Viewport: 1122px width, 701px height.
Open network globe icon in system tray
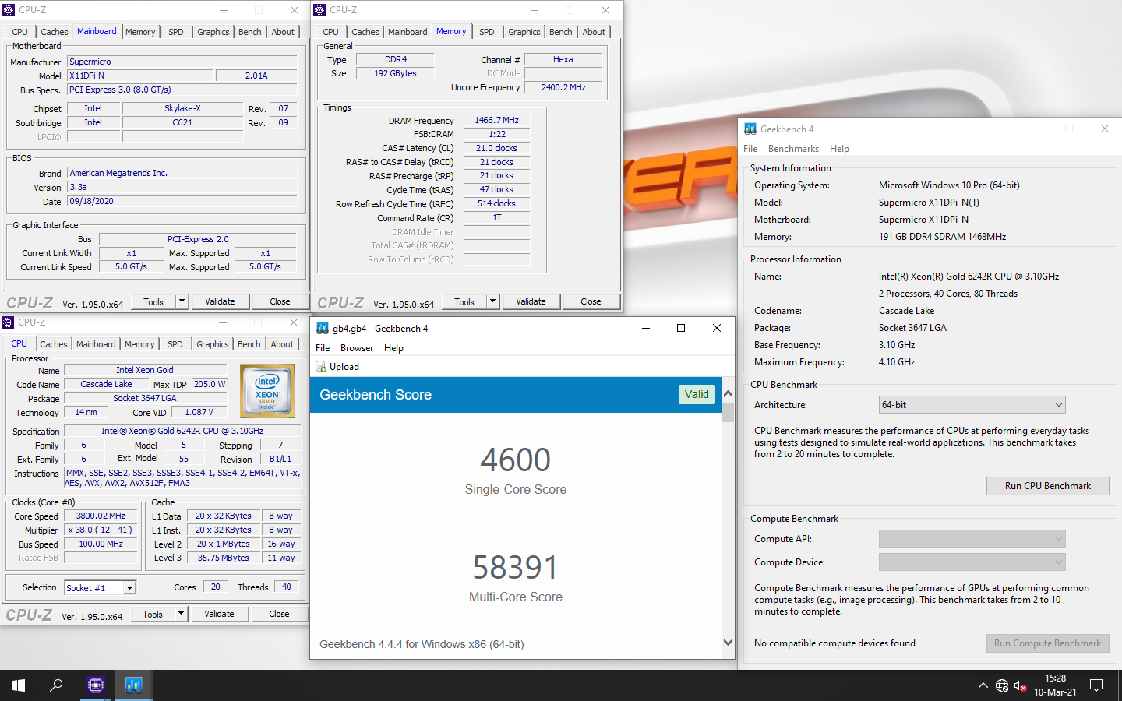[1002, 686]
